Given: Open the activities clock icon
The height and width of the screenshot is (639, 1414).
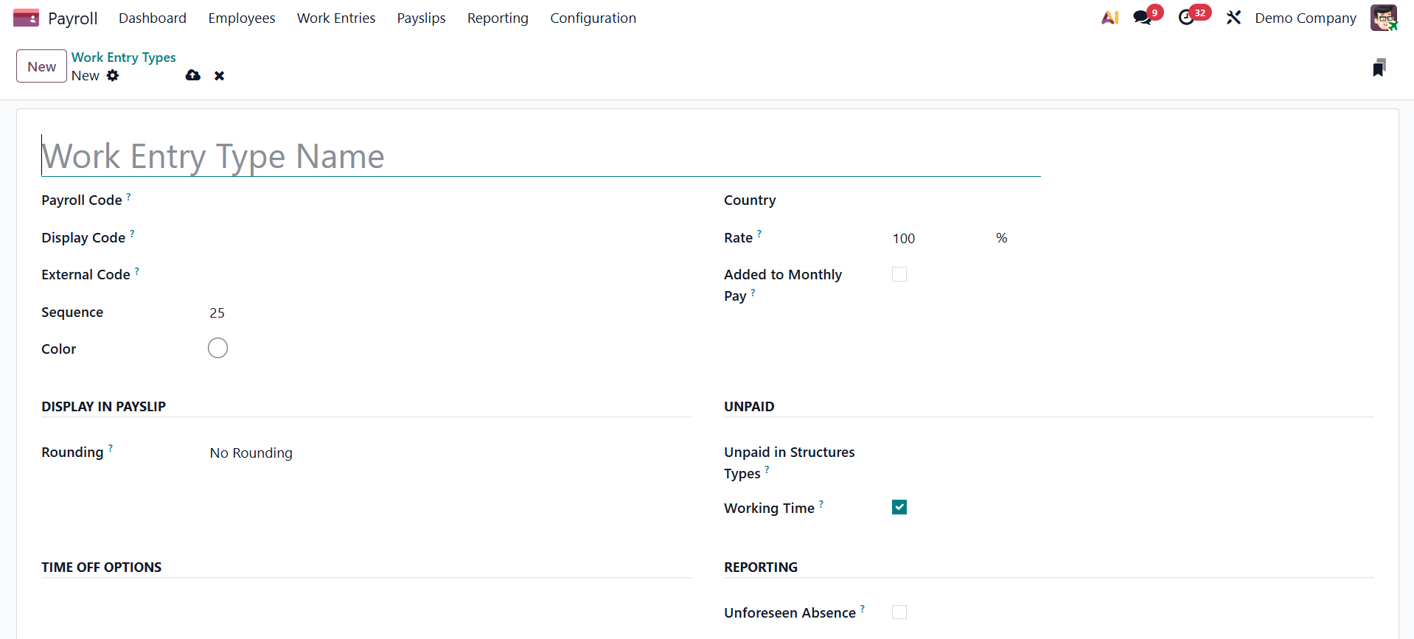Looking at the screenshot, I should point(1186,18).
